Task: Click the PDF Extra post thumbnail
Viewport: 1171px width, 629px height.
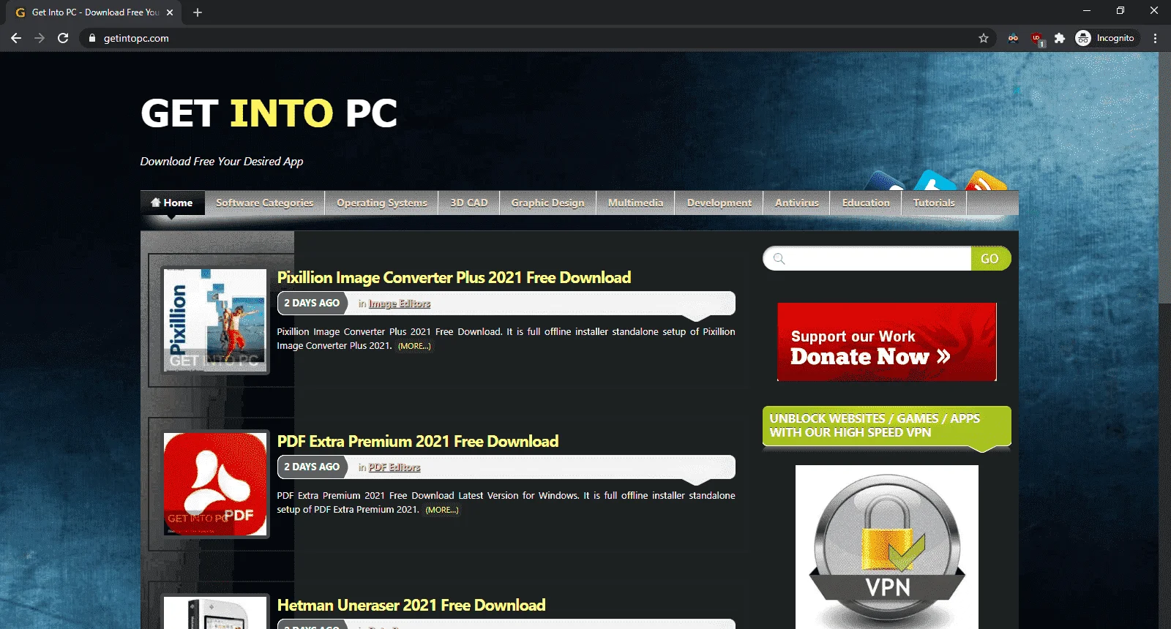Action: [215, 484]
